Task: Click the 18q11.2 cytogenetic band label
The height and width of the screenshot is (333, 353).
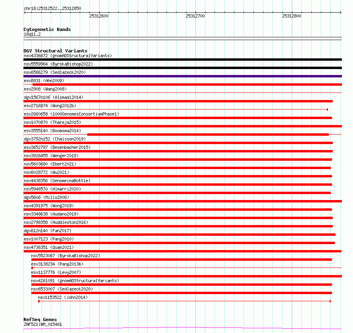Action: click(x=32, y=34)
